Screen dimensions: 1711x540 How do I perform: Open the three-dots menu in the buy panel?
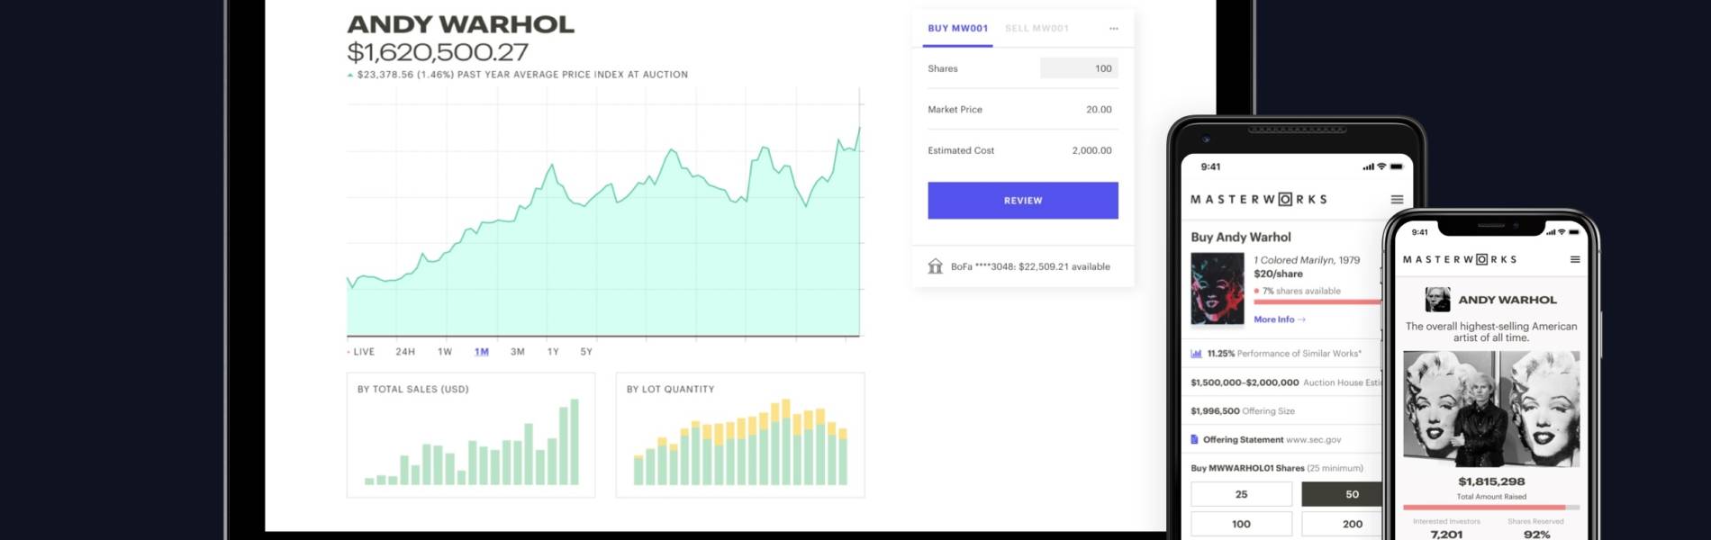pyautogui.click(x=1113, y=29)
